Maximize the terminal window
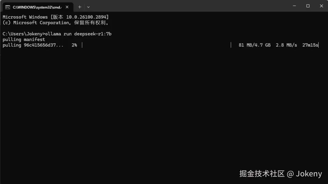 pyautogui.click(x=308, y=6)
